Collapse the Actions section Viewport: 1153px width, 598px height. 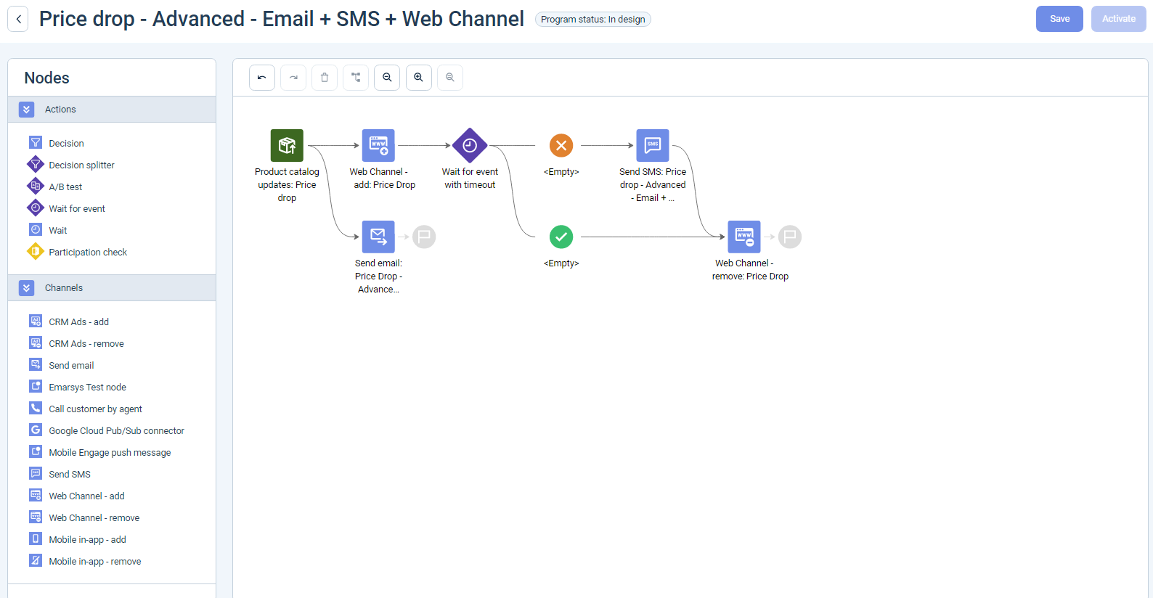point(27,110)
